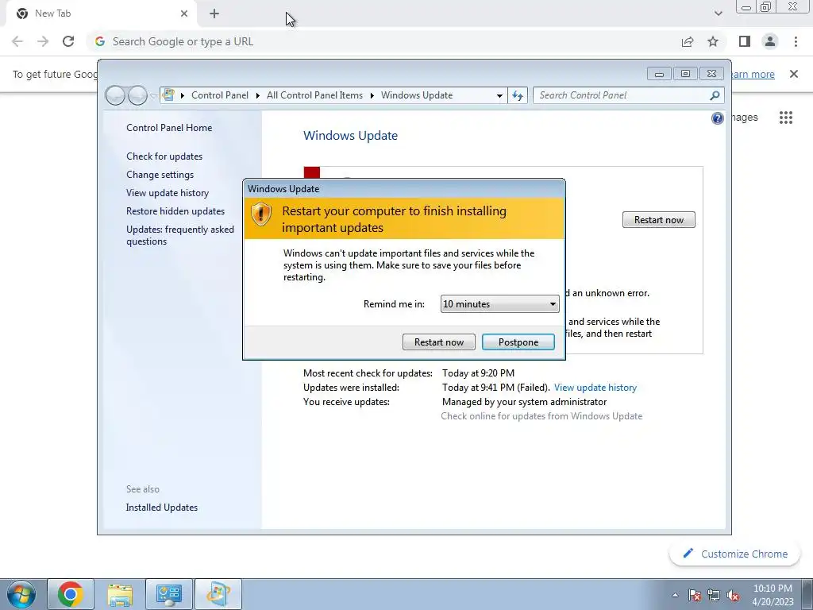Screen dimensions: 813x610
Task: Click Chrome's back arrow icon
Action: (17, 41)
